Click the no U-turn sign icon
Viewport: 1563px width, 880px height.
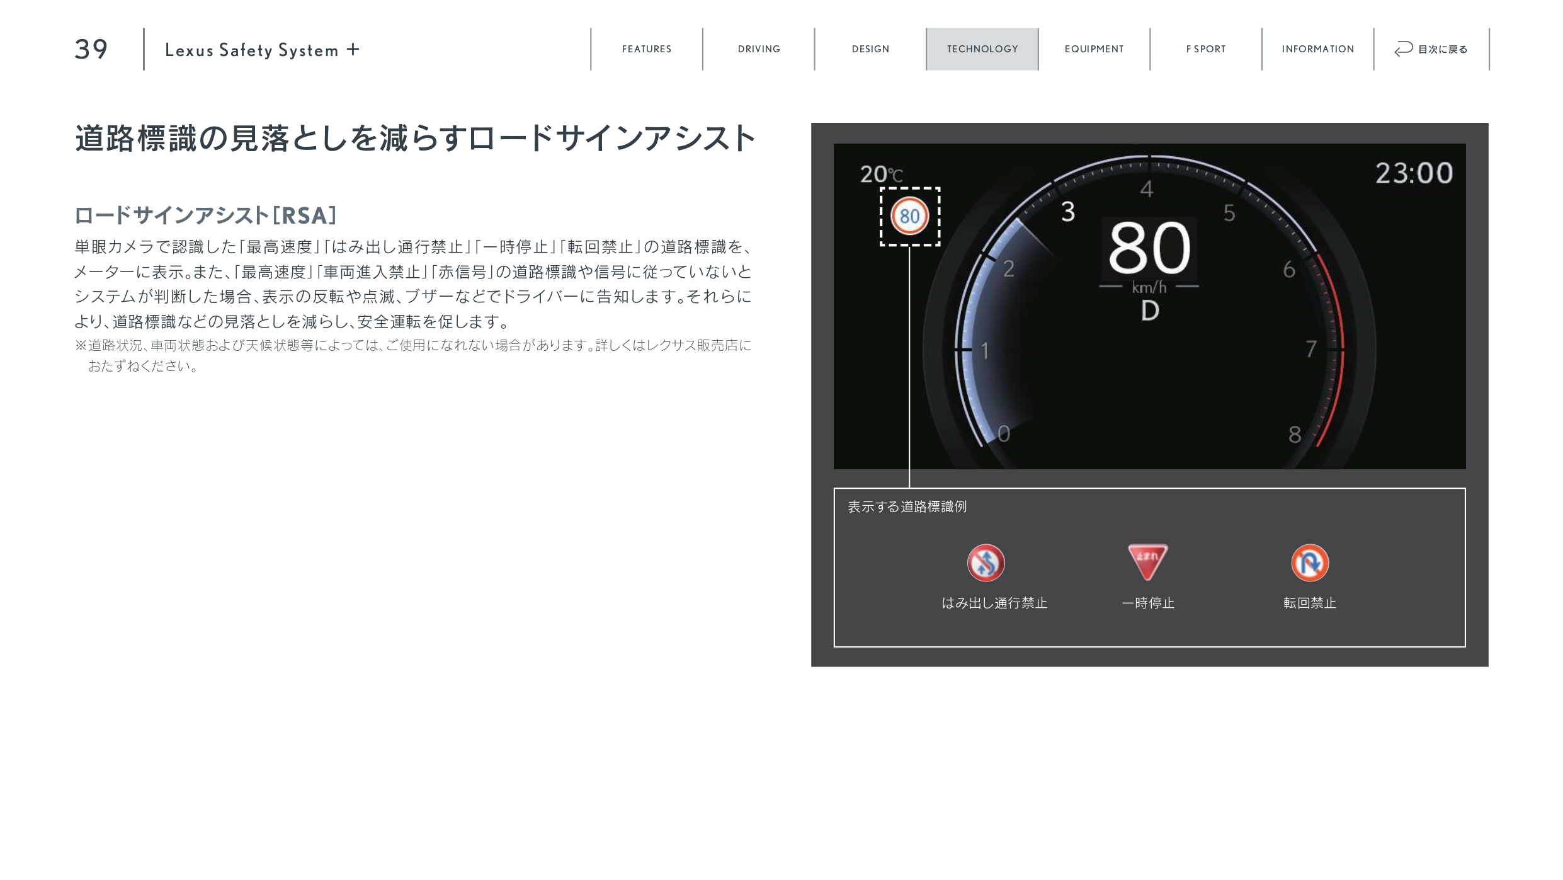pos(1310,563)
